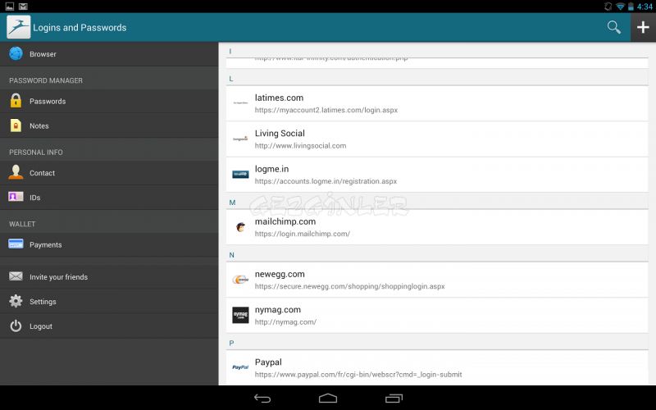
Task: Tap the Android recent apps button
Action: pyautogui.click(x=394, y=399)
